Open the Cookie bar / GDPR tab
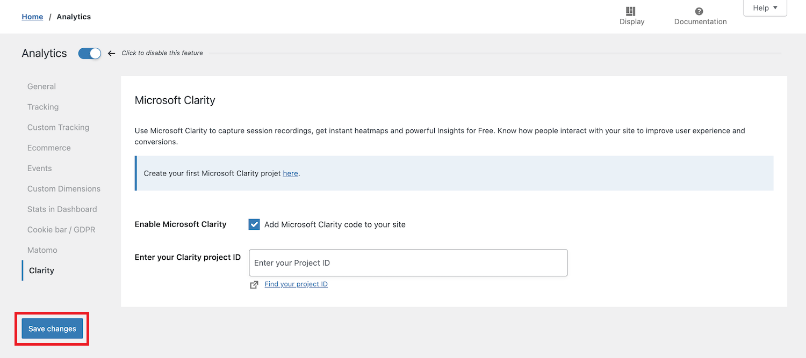Screen dimensions: 806x358 click(x=61, y=229)
